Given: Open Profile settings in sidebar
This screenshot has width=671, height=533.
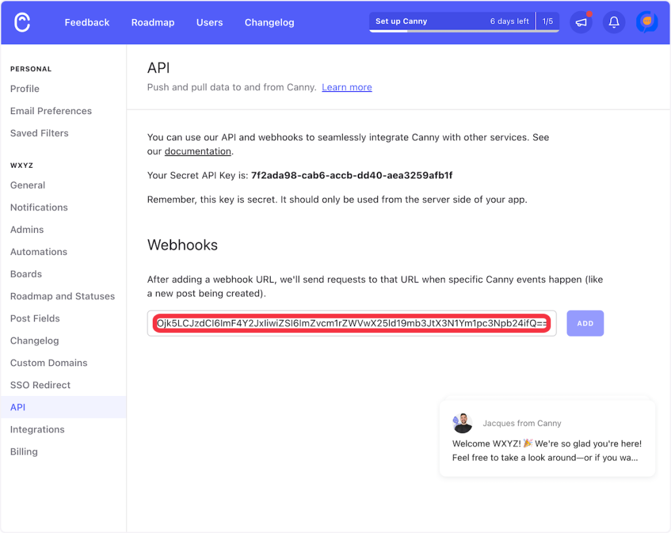Looking at the screenshot, I should 25,89.
